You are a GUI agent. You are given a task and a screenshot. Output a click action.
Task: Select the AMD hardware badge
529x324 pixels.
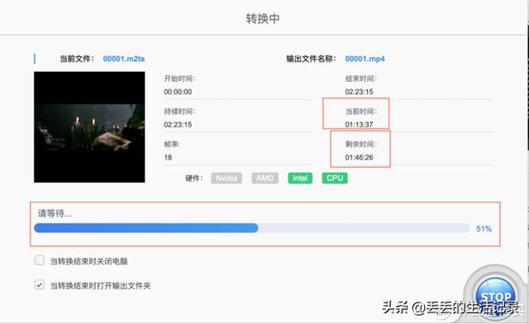[x=264, y=179]
